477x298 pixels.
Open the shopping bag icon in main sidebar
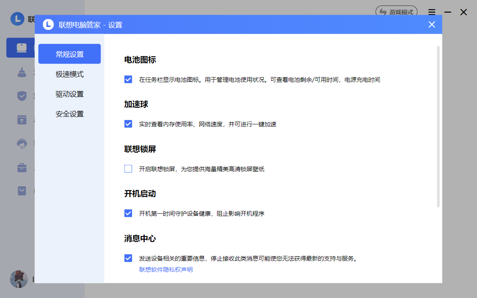click(x=21, y=191)
